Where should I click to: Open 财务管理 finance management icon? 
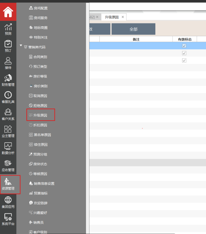tap(8, 80)
